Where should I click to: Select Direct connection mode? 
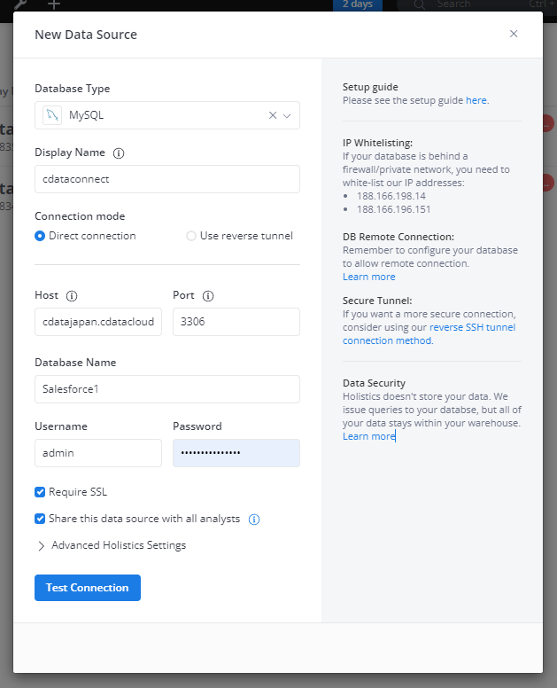pos(40,236)
